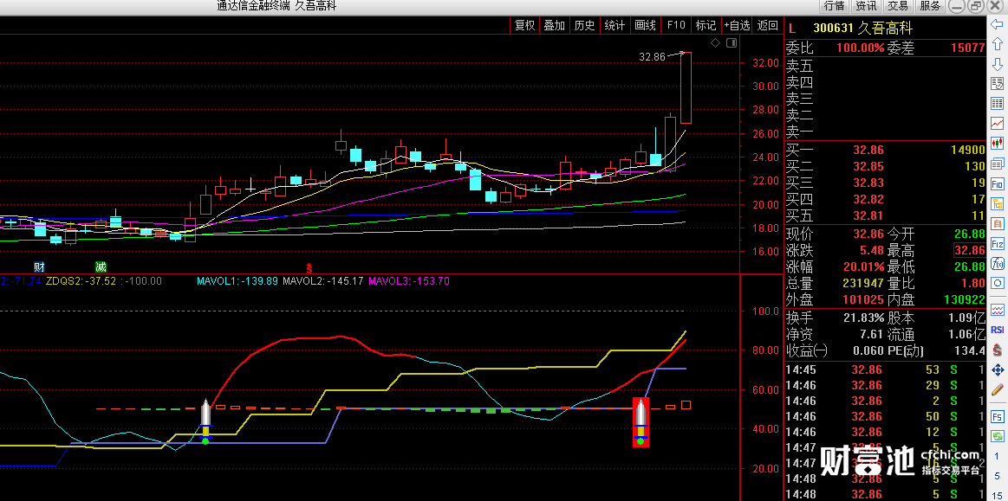
Task: Click the 久吾高科 stock name in quote panel
Action: (x=885, y=29)
